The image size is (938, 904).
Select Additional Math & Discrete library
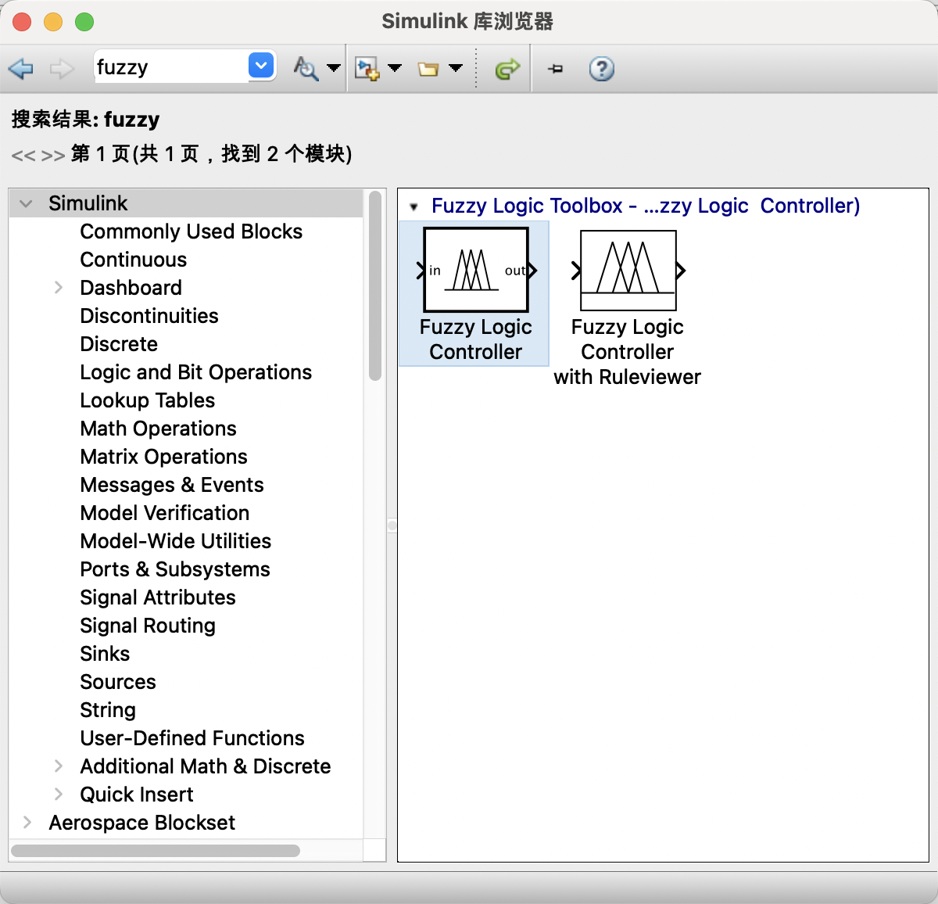click(206, 766)
